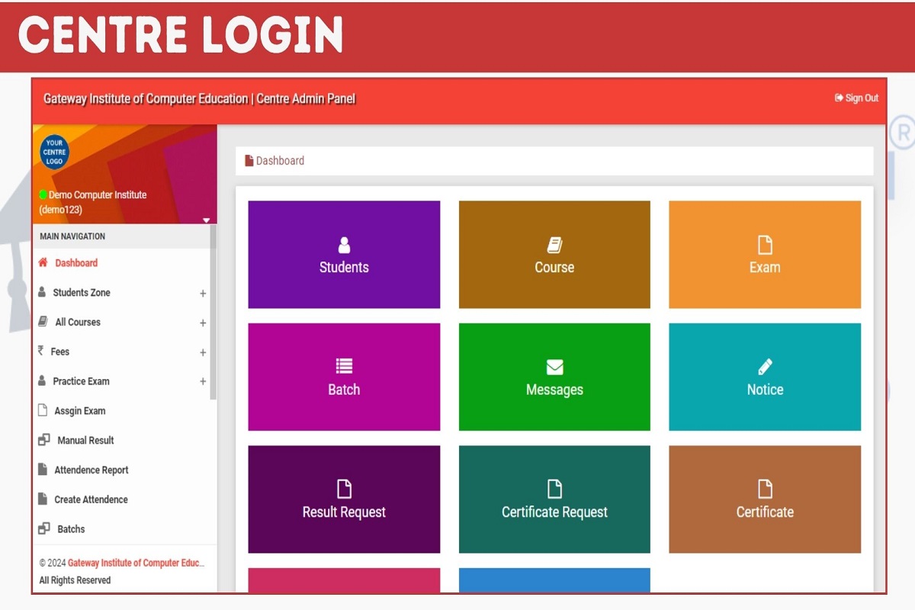Click the Messages envelope icon

[554, 368]
